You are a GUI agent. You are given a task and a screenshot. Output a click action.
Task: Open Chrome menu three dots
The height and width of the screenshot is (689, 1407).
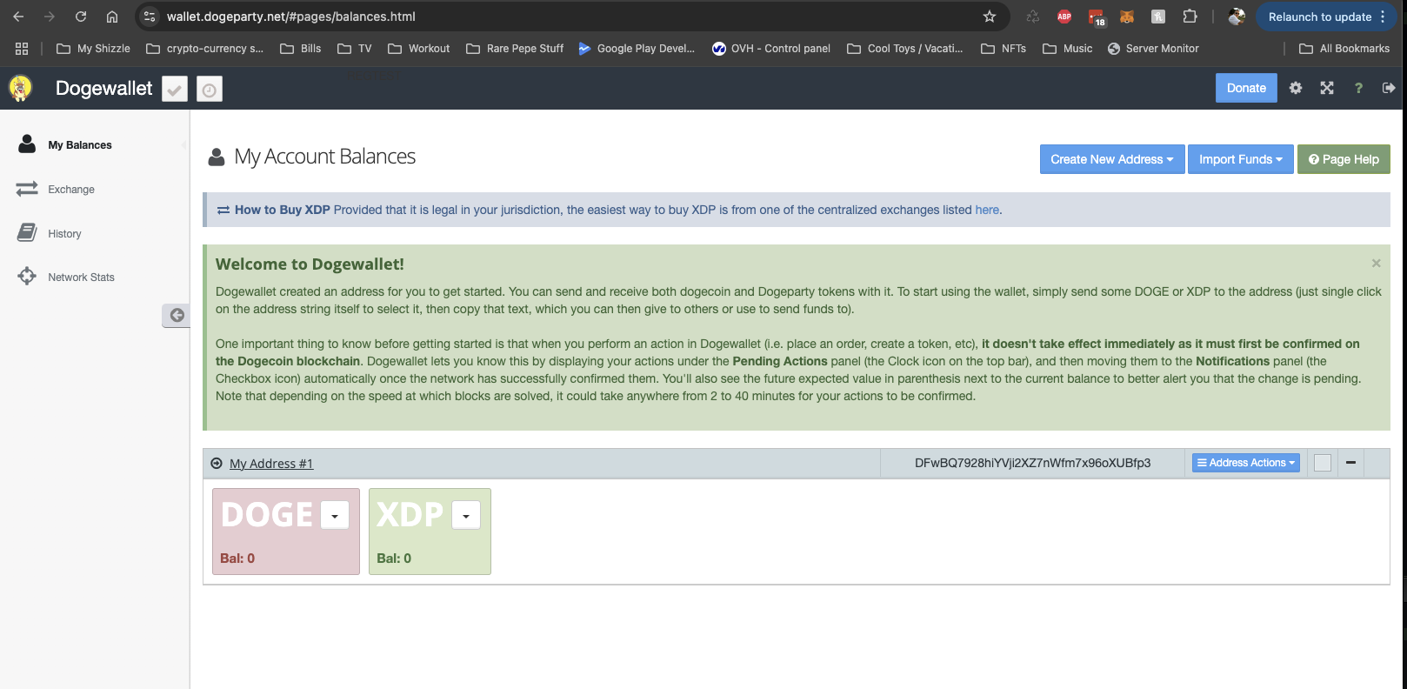pos(1383,17)
